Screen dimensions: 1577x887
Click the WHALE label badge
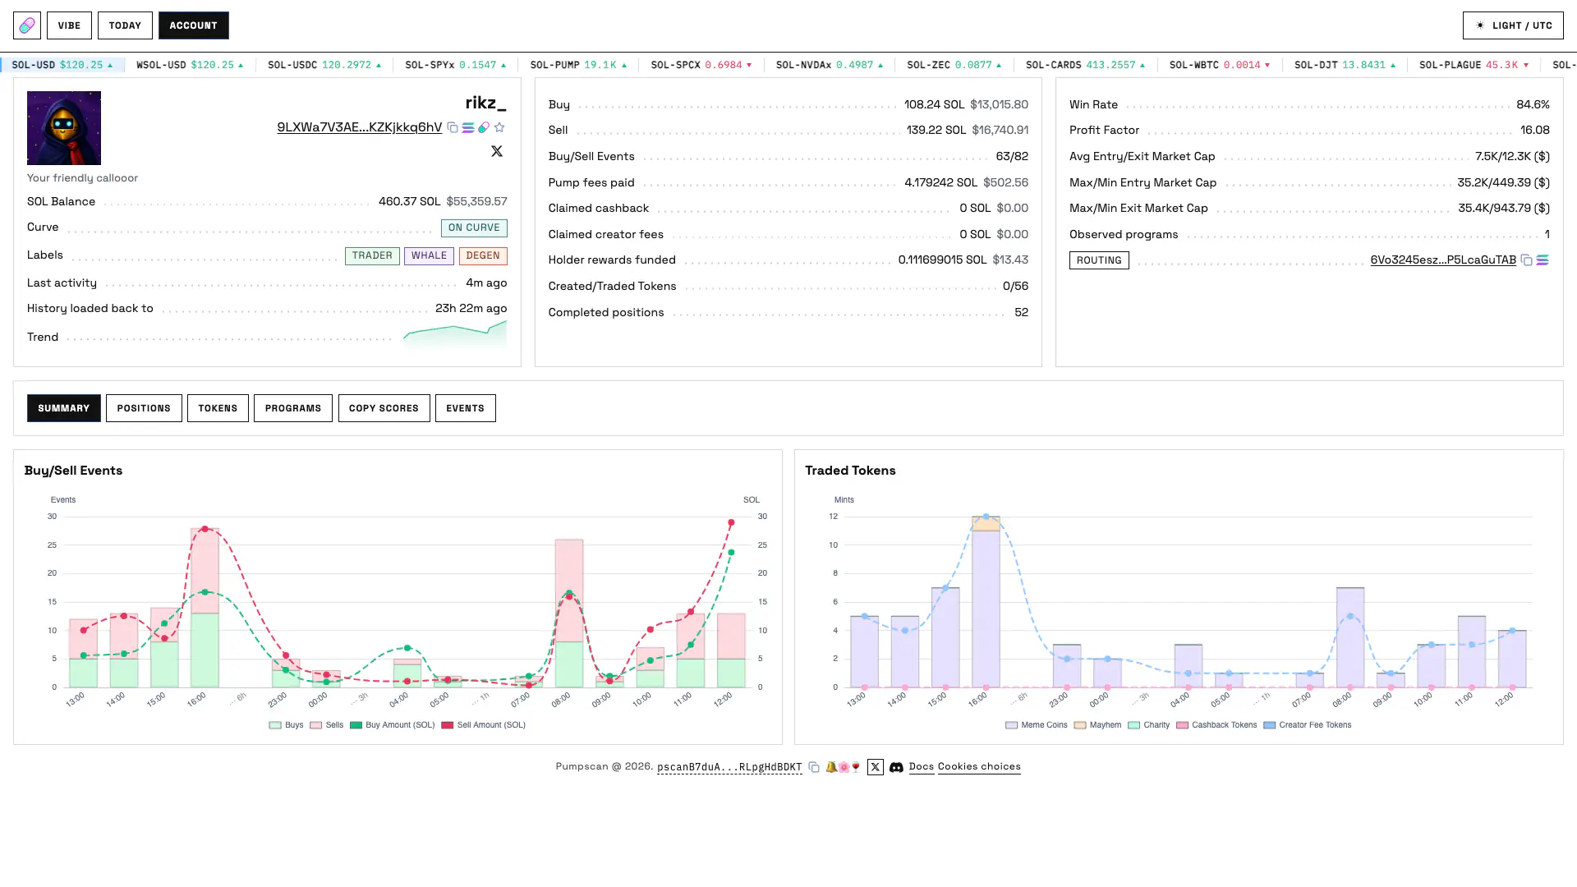(x=429, y=256)
